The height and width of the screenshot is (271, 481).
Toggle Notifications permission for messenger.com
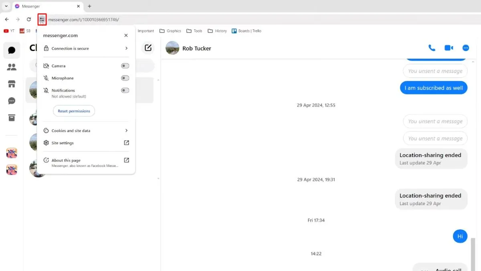pyautogui.click(x=125, y=90)
